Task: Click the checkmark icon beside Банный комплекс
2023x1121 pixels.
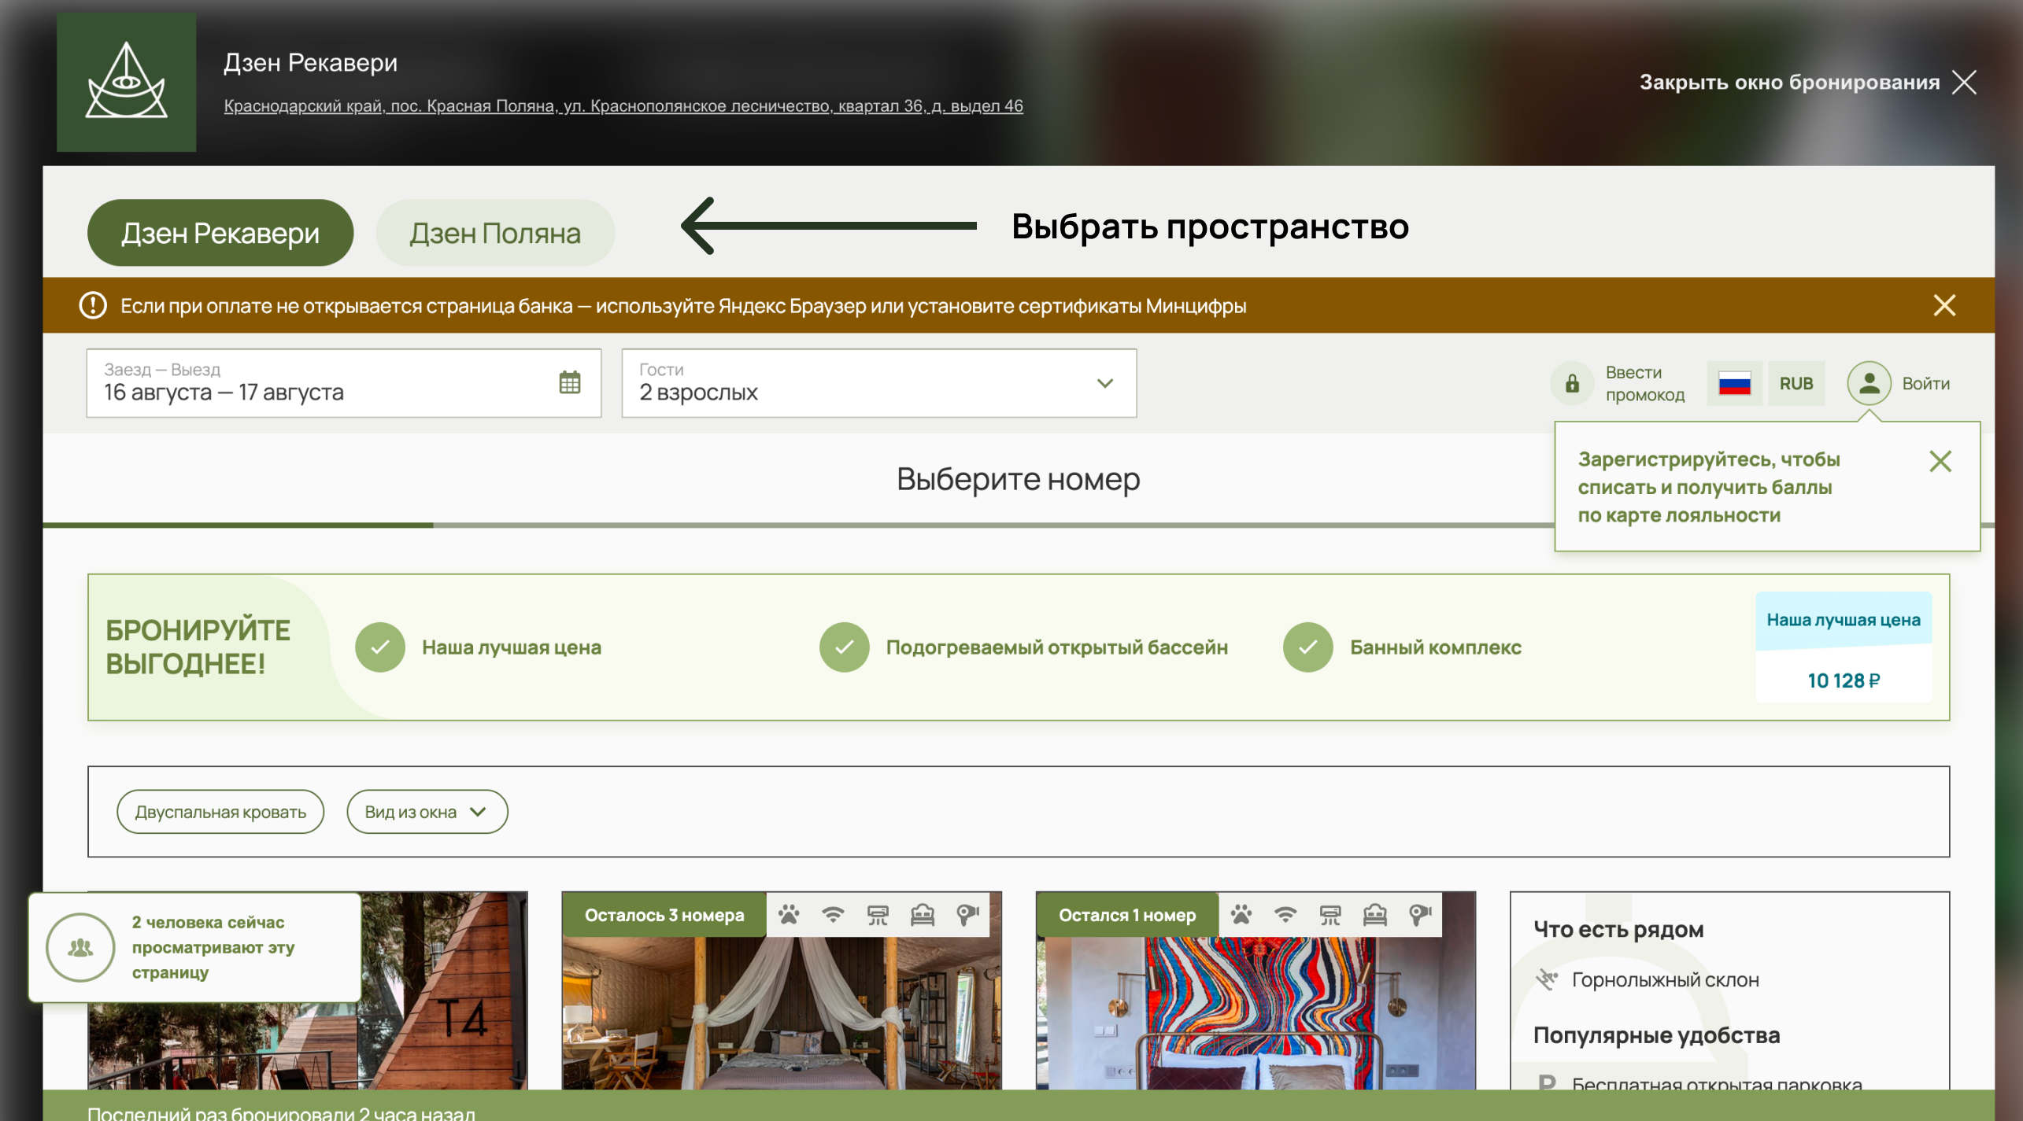Action: (1307, 647)
